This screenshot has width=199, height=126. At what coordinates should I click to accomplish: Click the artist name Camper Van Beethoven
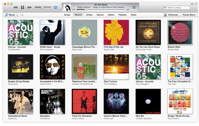coord(82,84)
